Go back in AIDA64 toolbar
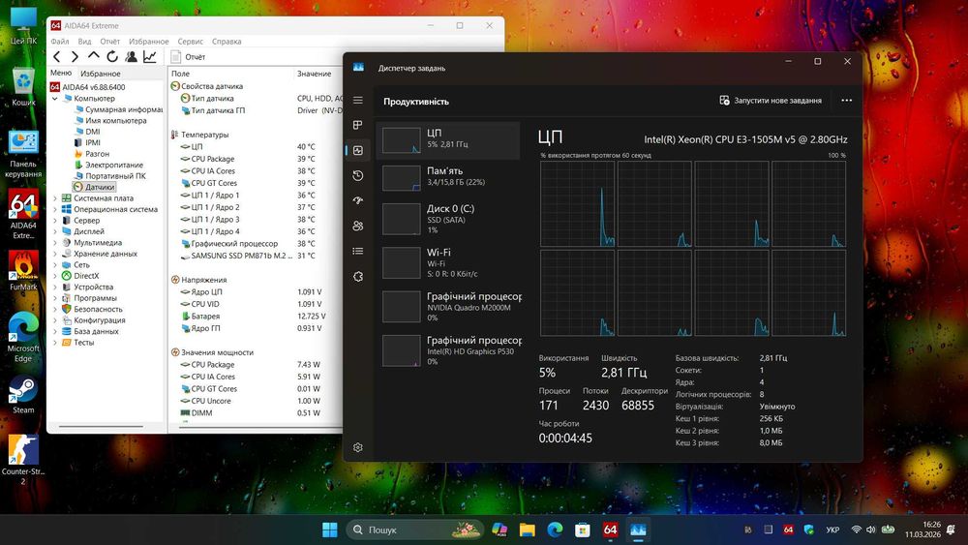This screenshot has width=968, height=545. (57, 57)
